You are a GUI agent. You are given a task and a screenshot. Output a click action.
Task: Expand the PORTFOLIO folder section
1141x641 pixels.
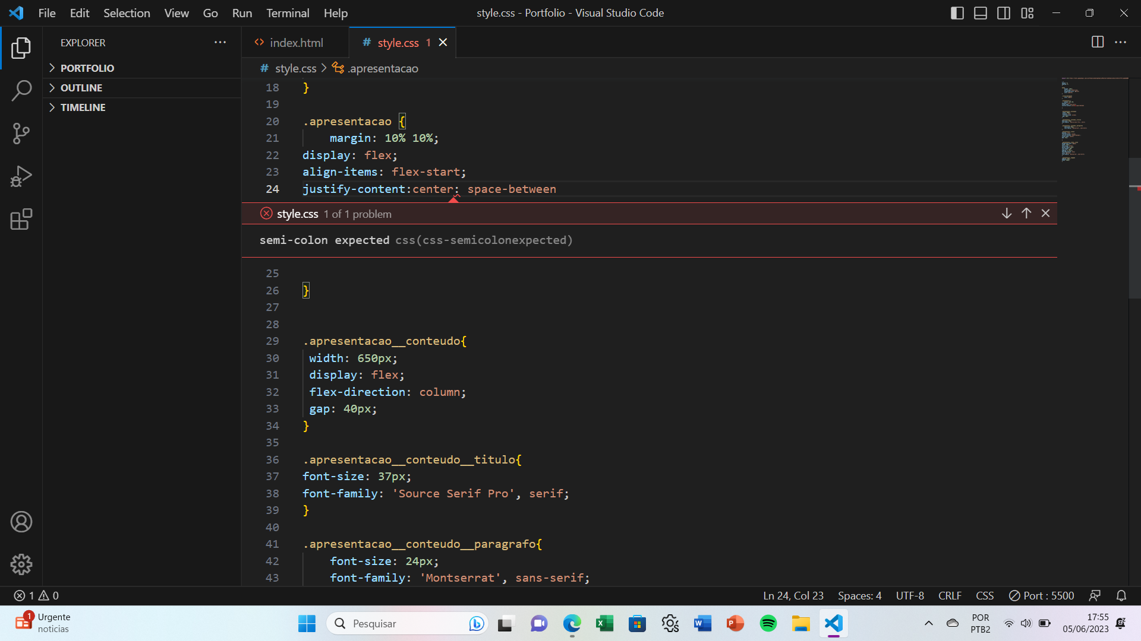143,68
